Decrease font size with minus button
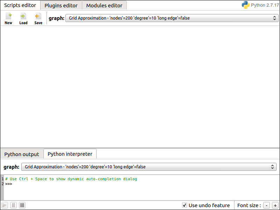Viewport: 280px width, 210px height. coord(266,205)
